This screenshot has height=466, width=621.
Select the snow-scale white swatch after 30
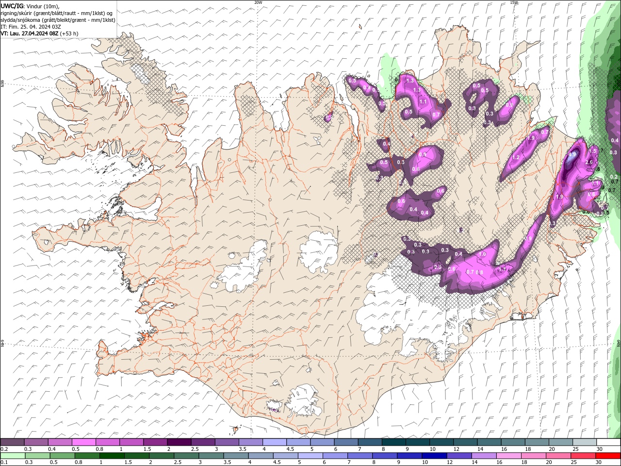pos(608,442)
